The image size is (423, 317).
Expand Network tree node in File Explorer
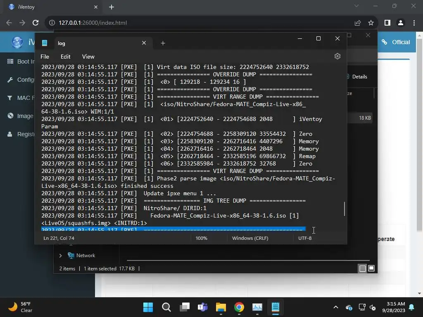pos(60,255)
